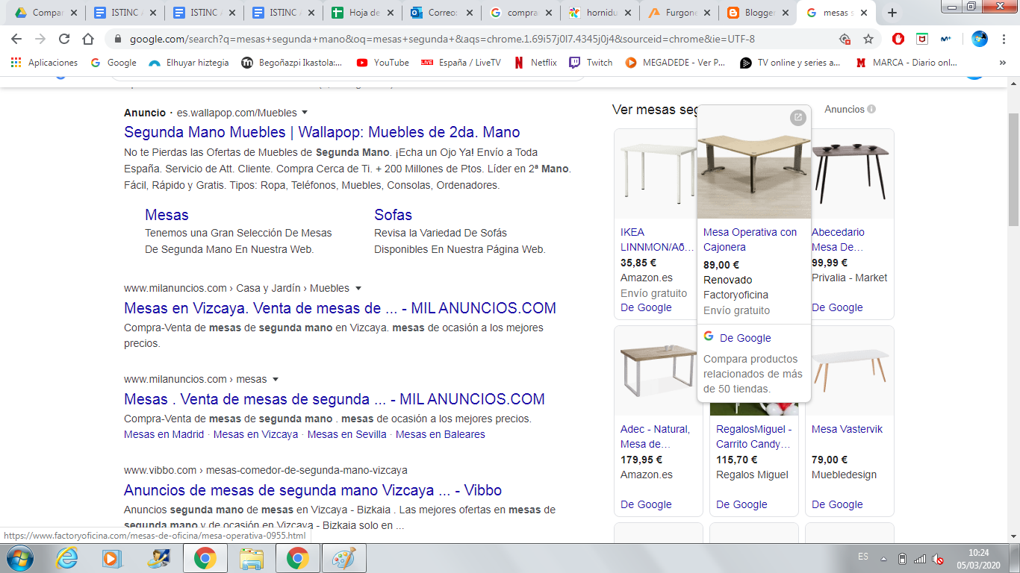The height and width of the screenshot is (573, 1020).
Task: Go back using the browser back arrow
Action: 16,39
